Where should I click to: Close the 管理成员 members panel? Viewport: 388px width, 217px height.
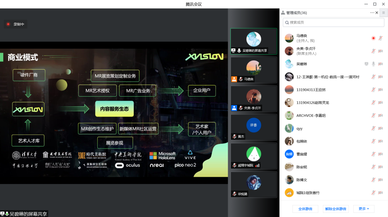[x=377, y=13]
